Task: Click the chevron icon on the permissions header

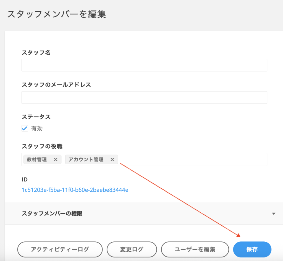Action: (274, 213)
